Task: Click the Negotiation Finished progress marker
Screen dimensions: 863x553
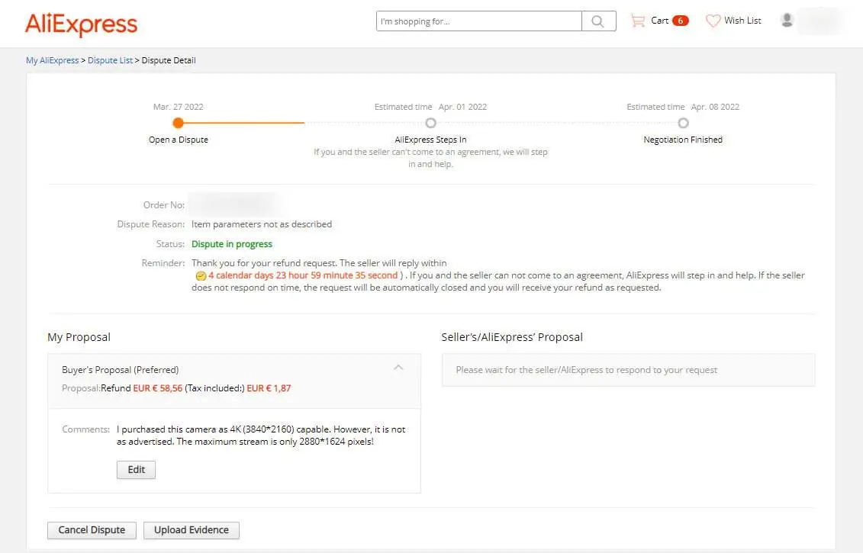Action: (x=683, y=123)
